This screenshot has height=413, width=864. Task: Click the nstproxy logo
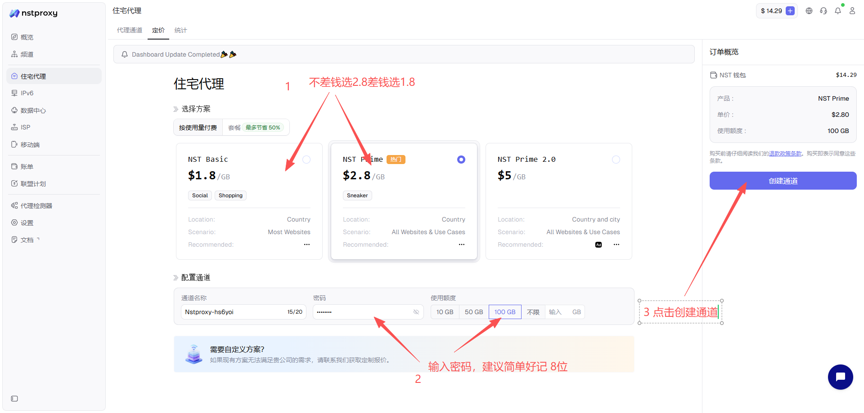pos(34,13)
